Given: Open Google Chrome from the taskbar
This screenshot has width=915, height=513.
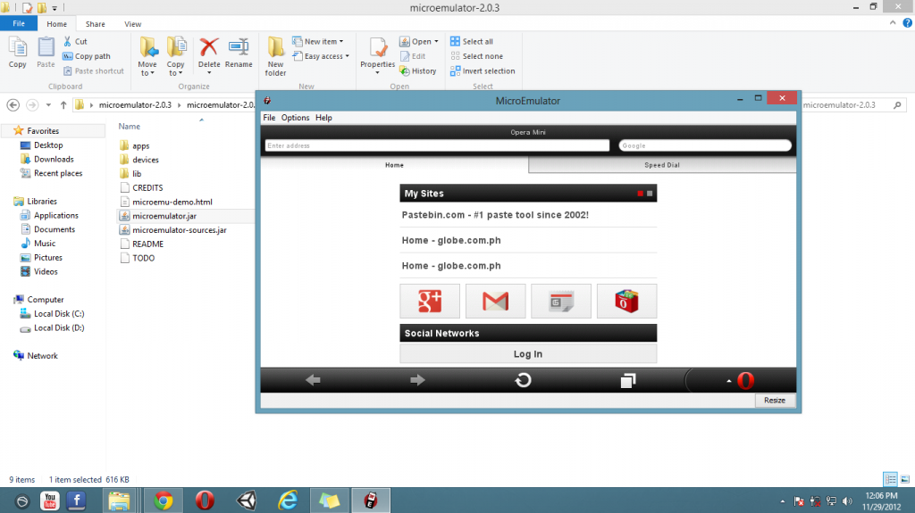Looking at the screenshot, I should [163, 501].
